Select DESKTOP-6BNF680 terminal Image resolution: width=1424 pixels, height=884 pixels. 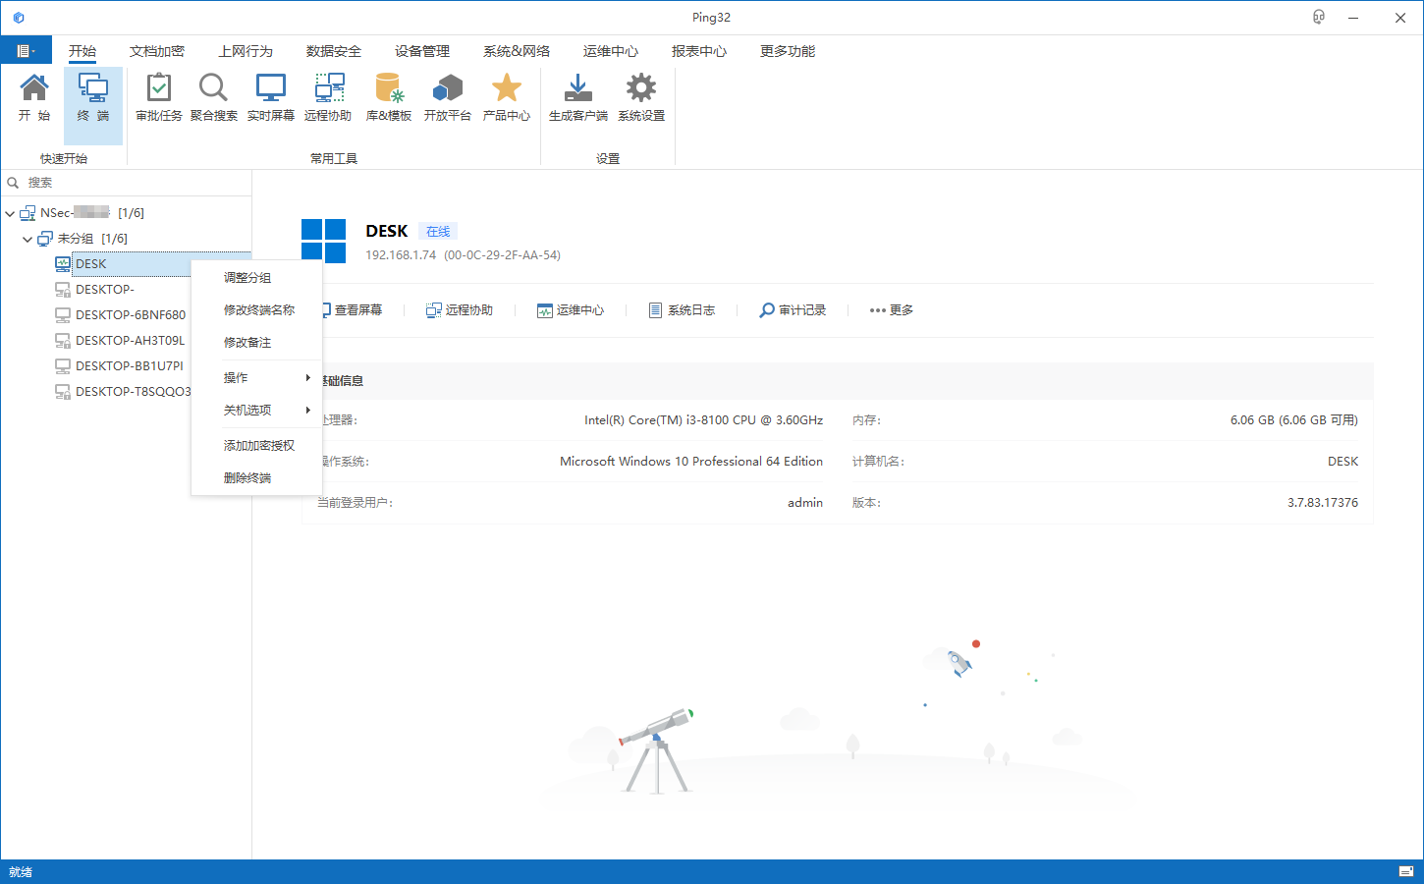tap(131, 314)
